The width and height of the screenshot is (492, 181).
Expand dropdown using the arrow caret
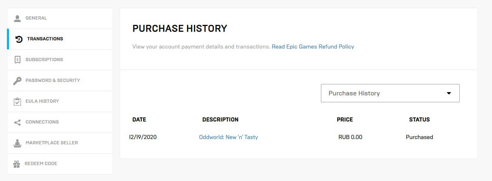click(x=449, y=93)
